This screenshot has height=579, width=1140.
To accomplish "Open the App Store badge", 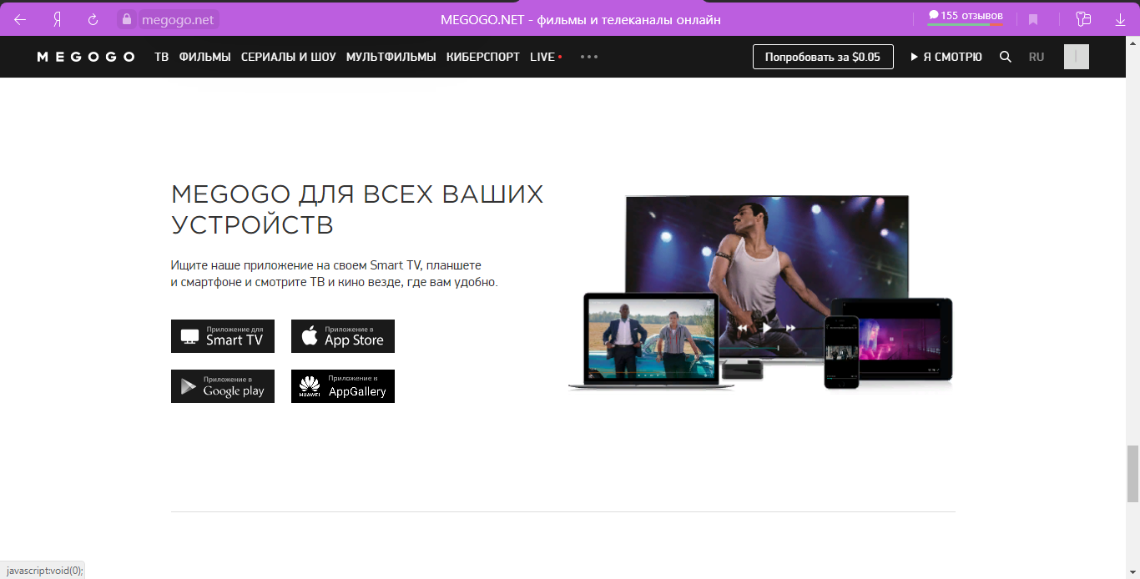I will click(x=343, y=336).
